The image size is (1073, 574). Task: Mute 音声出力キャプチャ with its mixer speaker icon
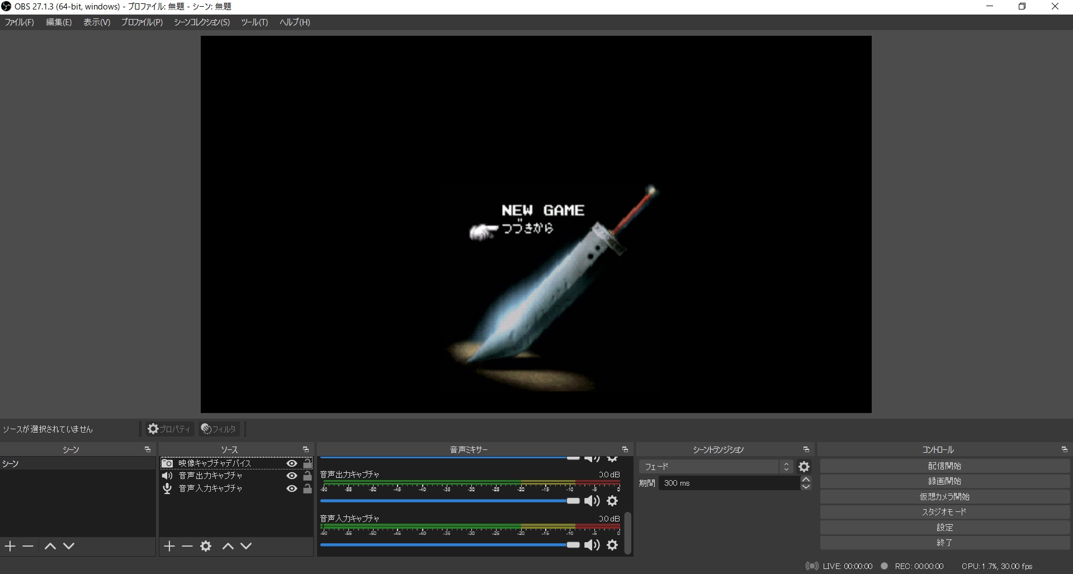(x=592, y=501)
